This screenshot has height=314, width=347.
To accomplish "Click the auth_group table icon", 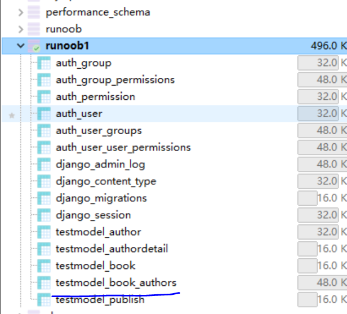I will pos(44,63).
